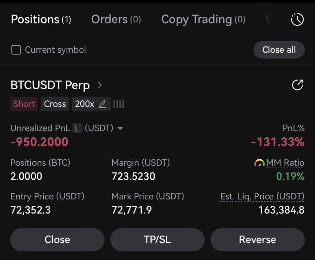The height and width of the screenshot is (260, 315).
Task: Click the MM Ratio label
Action: pos(285,163)
